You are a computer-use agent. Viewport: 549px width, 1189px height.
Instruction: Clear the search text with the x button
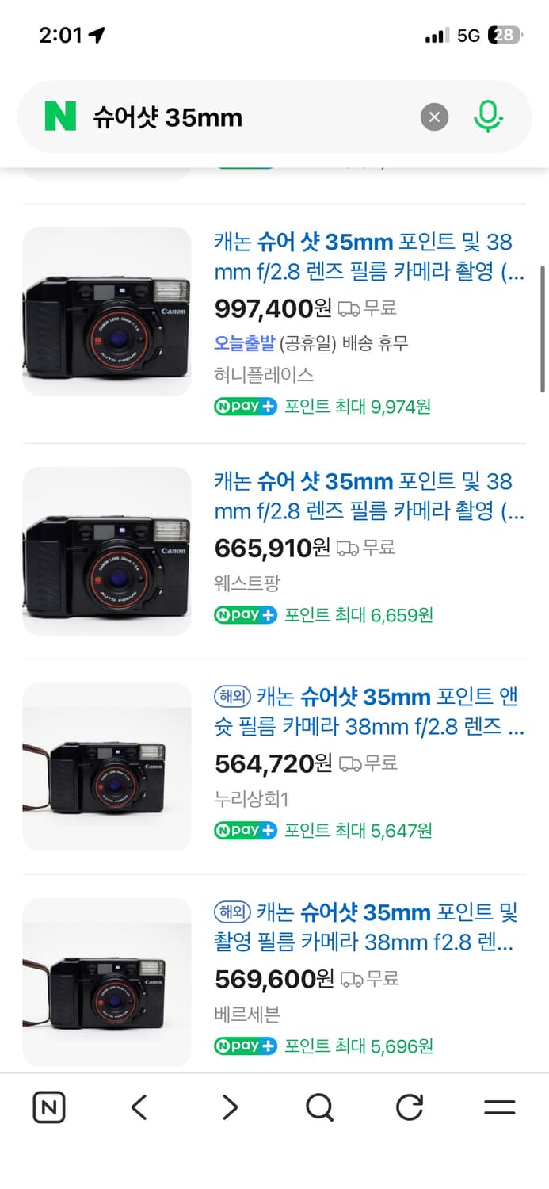click(434, 116)
